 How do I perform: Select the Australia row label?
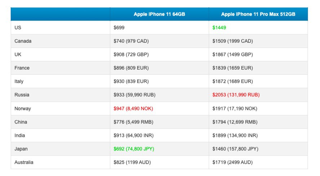tap(24, 162)
